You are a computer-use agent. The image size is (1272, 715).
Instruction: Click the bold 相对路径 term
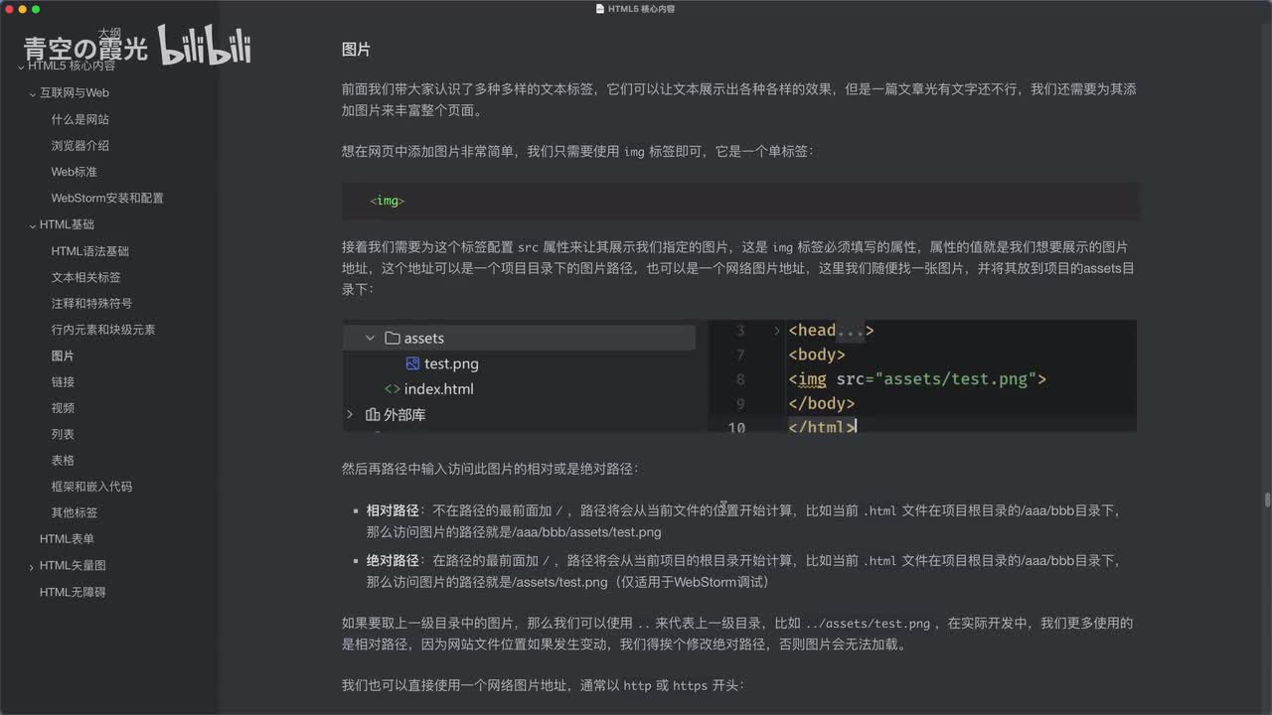(393, 510)
